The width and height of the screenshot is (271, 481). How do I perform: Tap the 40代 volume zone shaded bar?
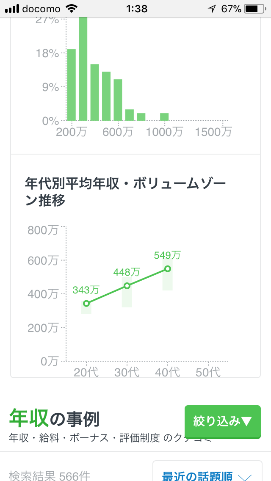(168, 274)
